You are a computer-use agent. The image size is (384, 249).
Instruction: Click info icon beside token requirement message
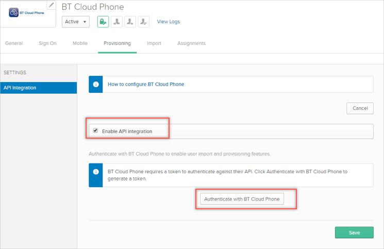click(96, 172)
